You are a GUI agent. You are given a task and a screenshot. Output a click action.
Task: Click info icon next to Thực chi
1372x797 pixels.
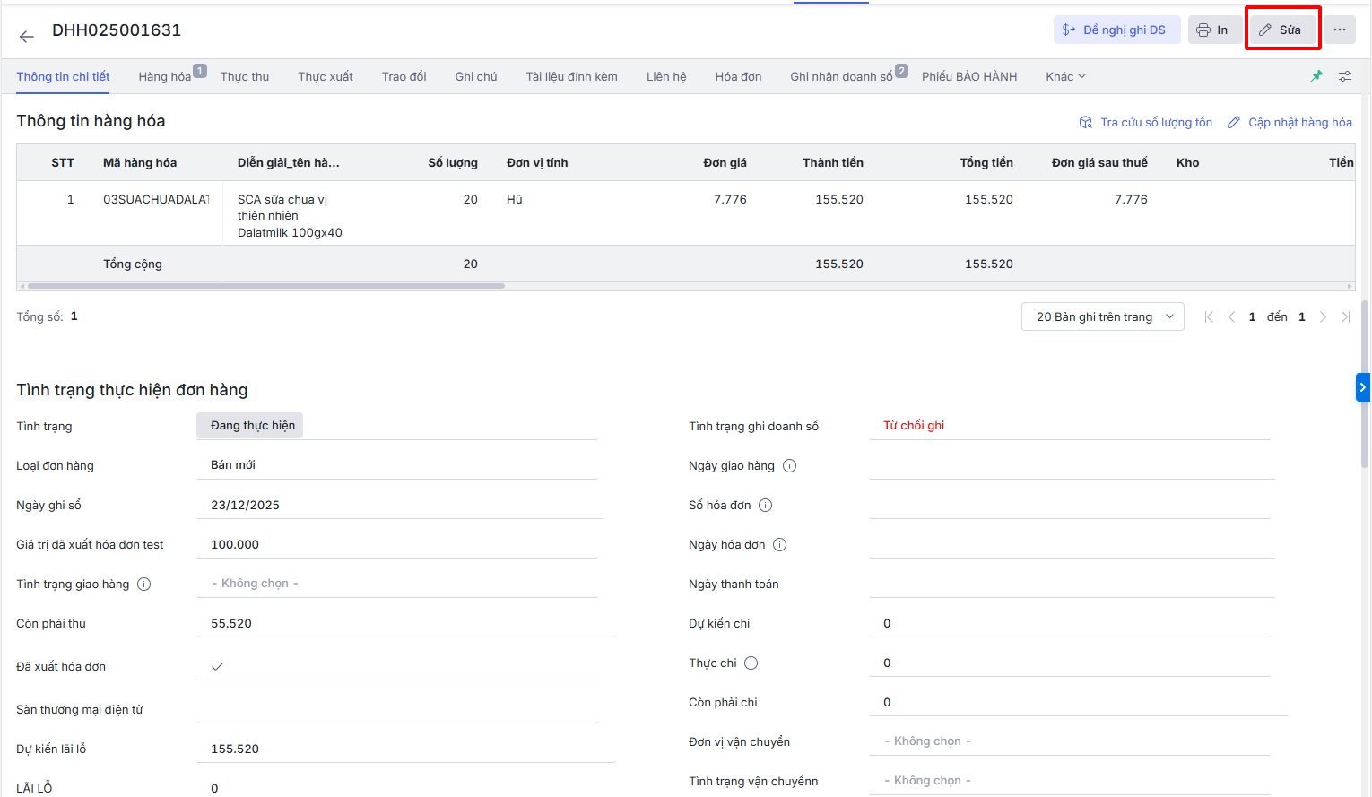click(751, 663)
